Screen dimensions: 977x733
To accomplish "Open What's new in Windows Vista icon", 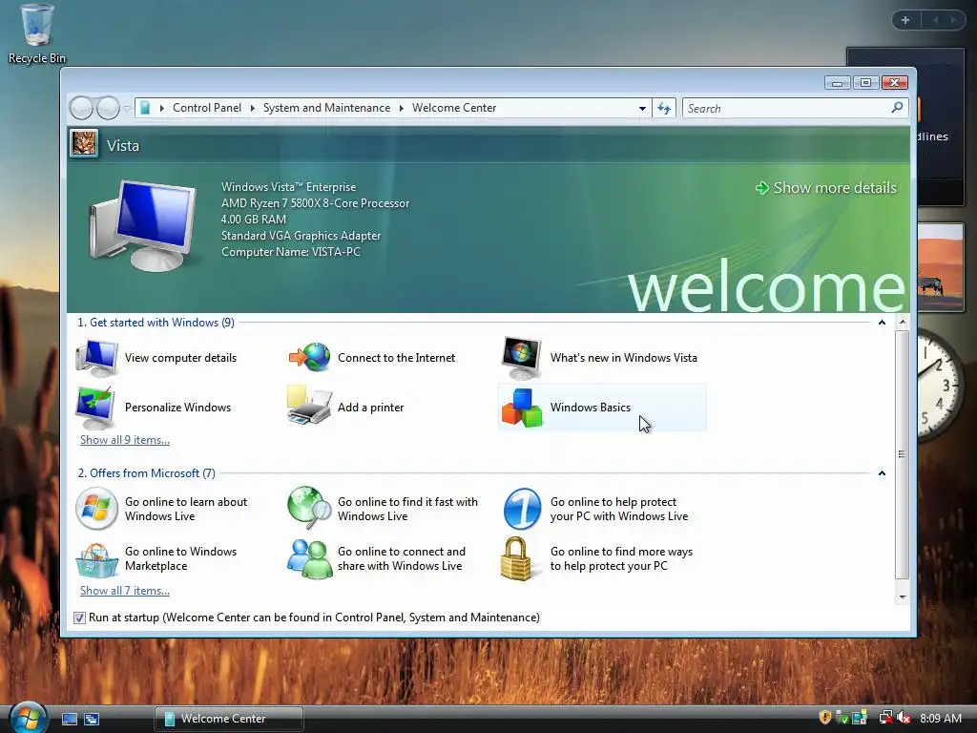I will [x=522, y=358].
